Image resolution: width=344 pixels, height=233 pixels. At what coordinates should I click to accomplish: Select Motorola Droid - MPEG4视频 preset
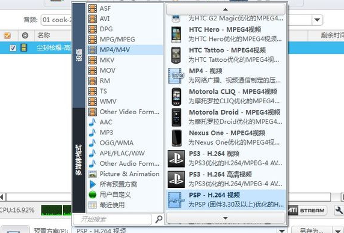pyautogui.click(x=226, y=117)
